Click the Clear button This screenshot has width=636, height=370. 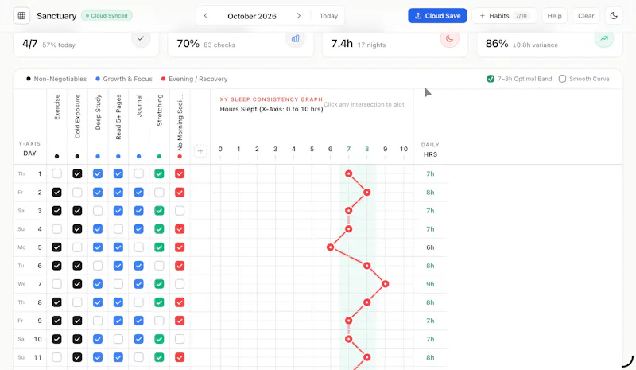pos(586,16)
